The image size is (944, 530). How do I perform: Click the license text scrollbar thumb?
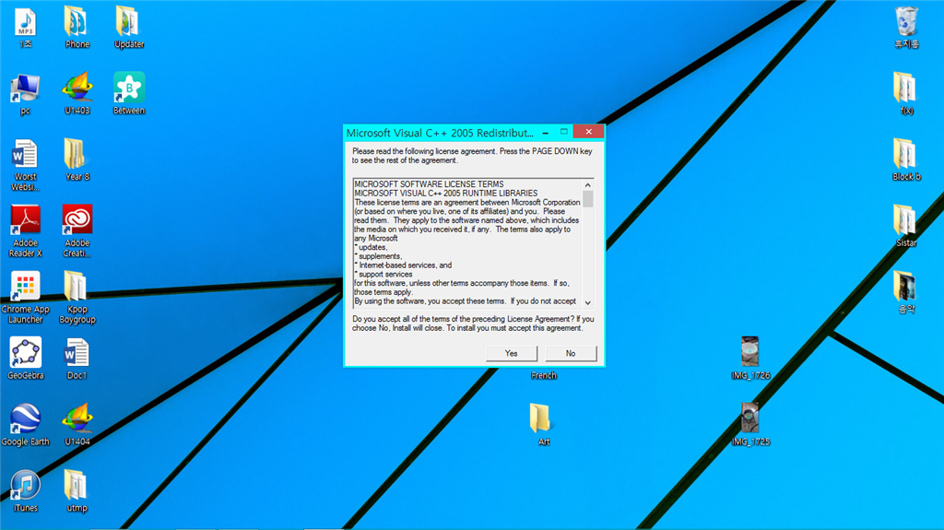click(587, 199)
